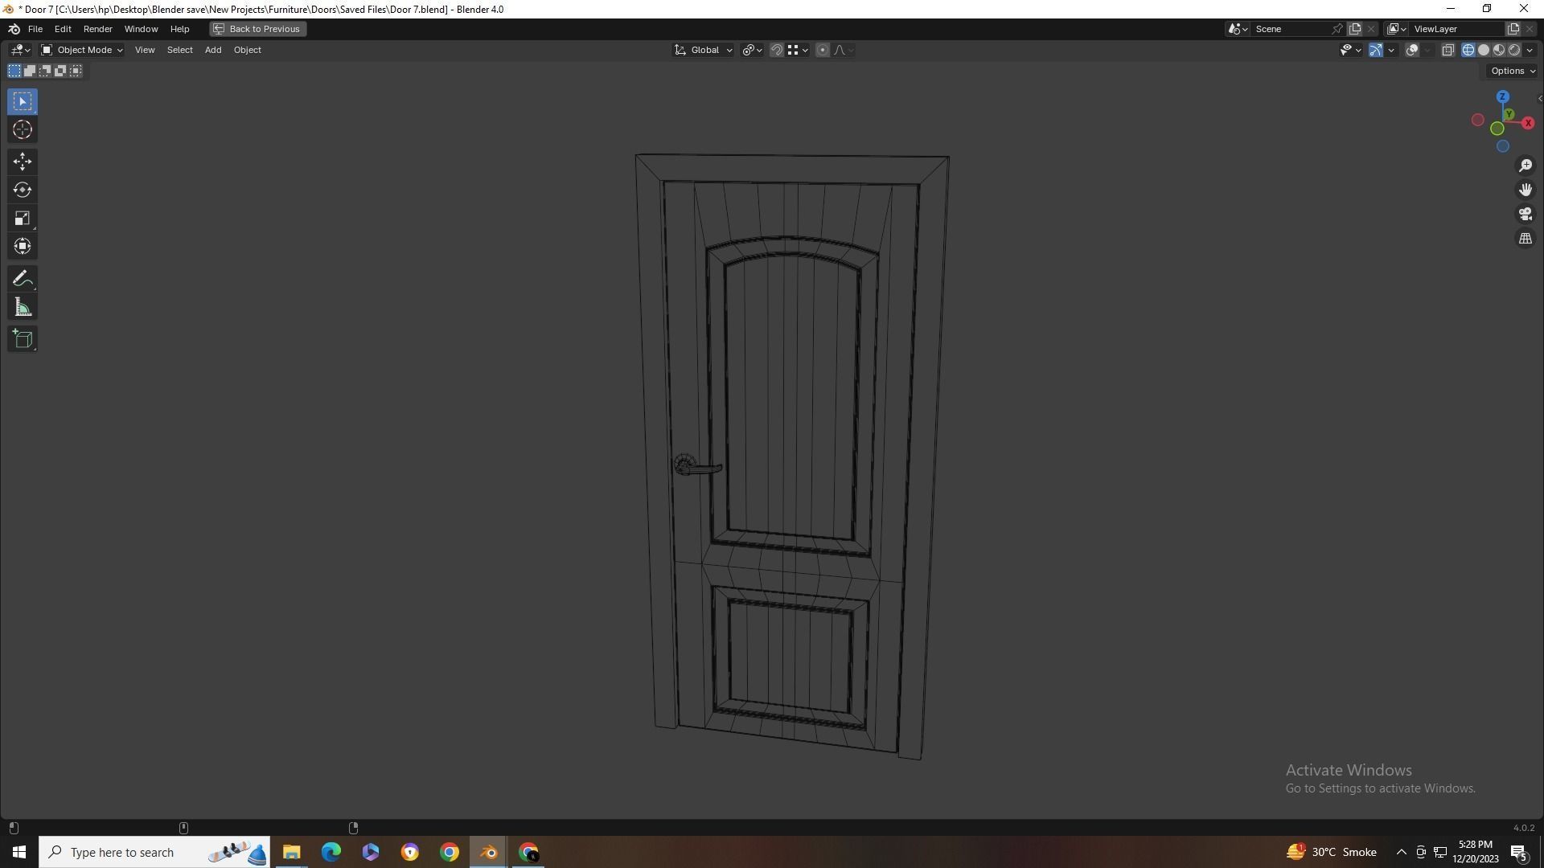Toggle the camera view icon
The image size is (1544, 868).
(x=1526, y=214)
